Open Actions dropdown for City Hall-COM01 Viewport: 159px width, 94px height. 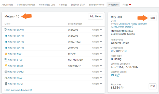coord(97,72)
